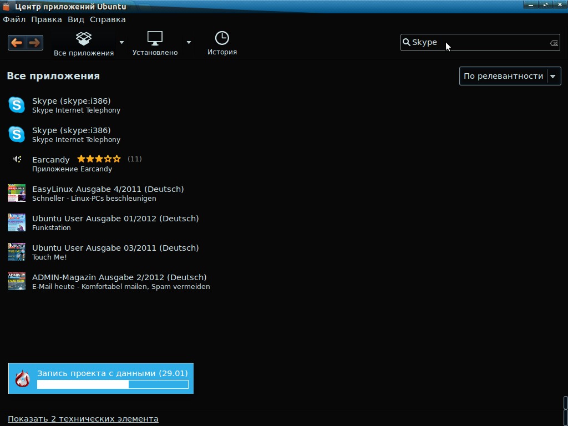
Task: Click the Ubuntu Software Center title bar icon
Action: [6, 7]
